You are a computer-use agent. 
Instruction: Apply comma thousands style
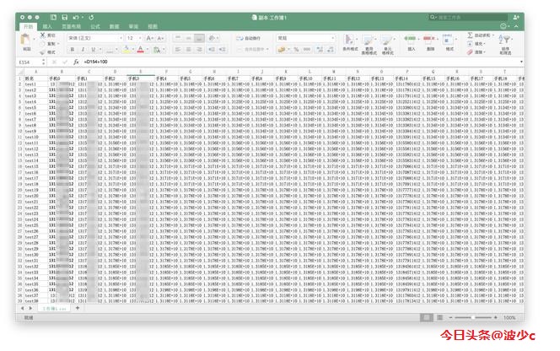pyautogui.click(x=307, y=50)
